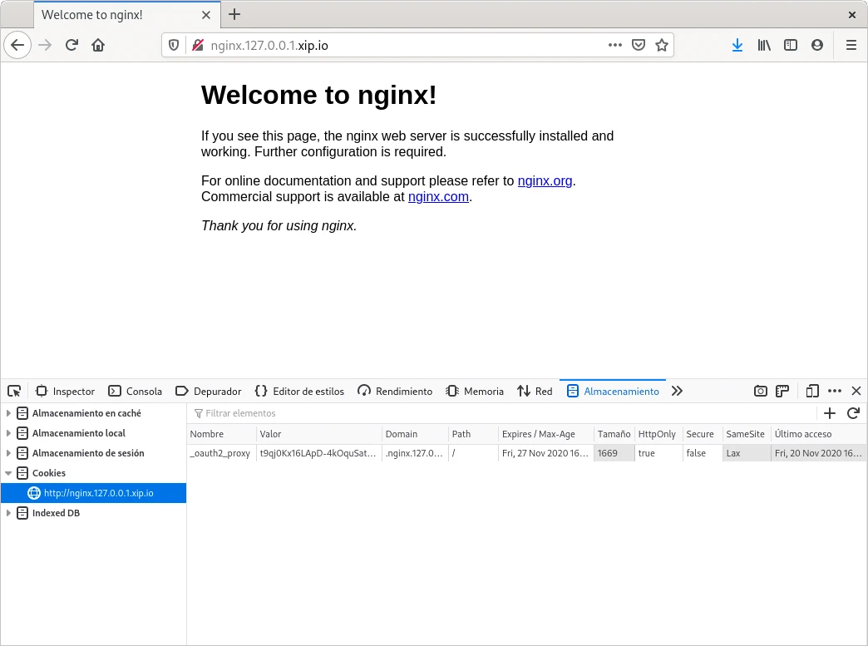Click the insecure connection padlock icon
The height and width of the screenshot is (646, 868).
[197, 46]
